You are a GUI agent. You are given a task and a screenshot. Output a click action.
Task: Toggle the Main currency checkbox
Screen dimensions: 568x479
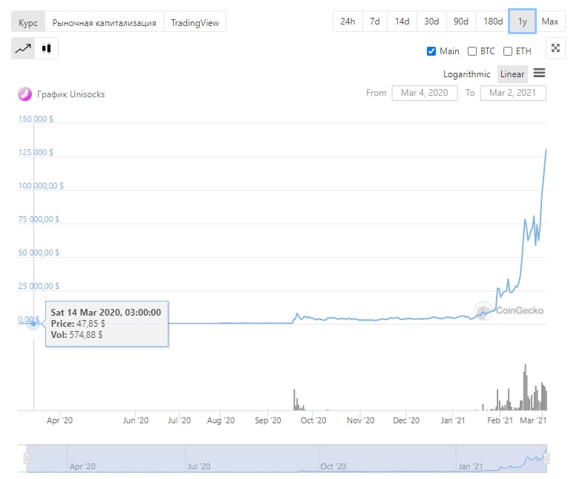tap(431, 51)
